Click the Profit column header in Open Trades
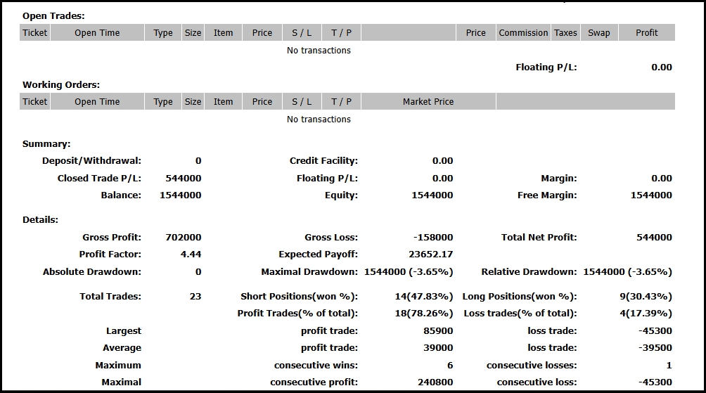Viewport: 706px width, 393px height. pos(646,32)
